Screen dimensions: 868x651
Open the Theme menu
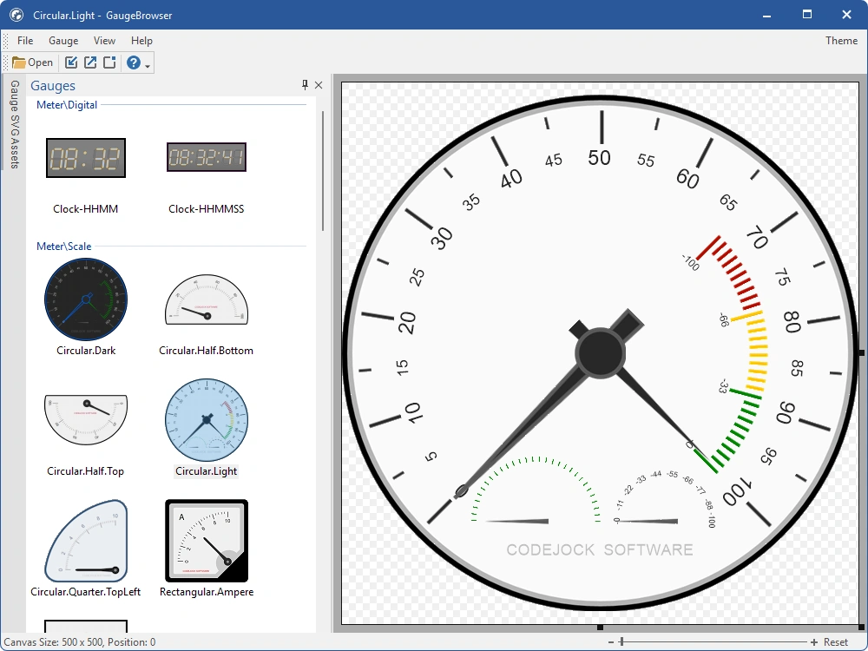click(841, 41)
